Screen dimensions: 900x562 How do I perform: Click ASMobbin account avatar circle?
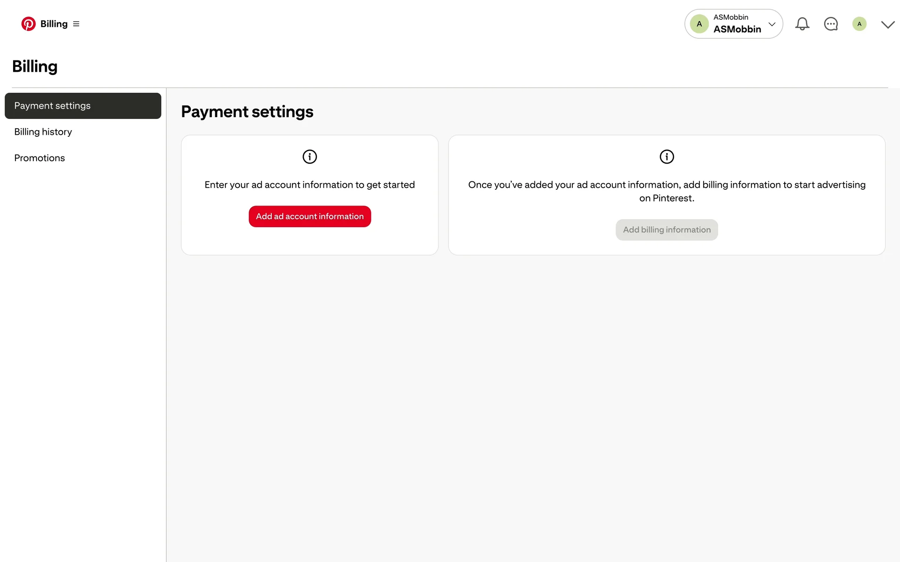tap(699, 24)
